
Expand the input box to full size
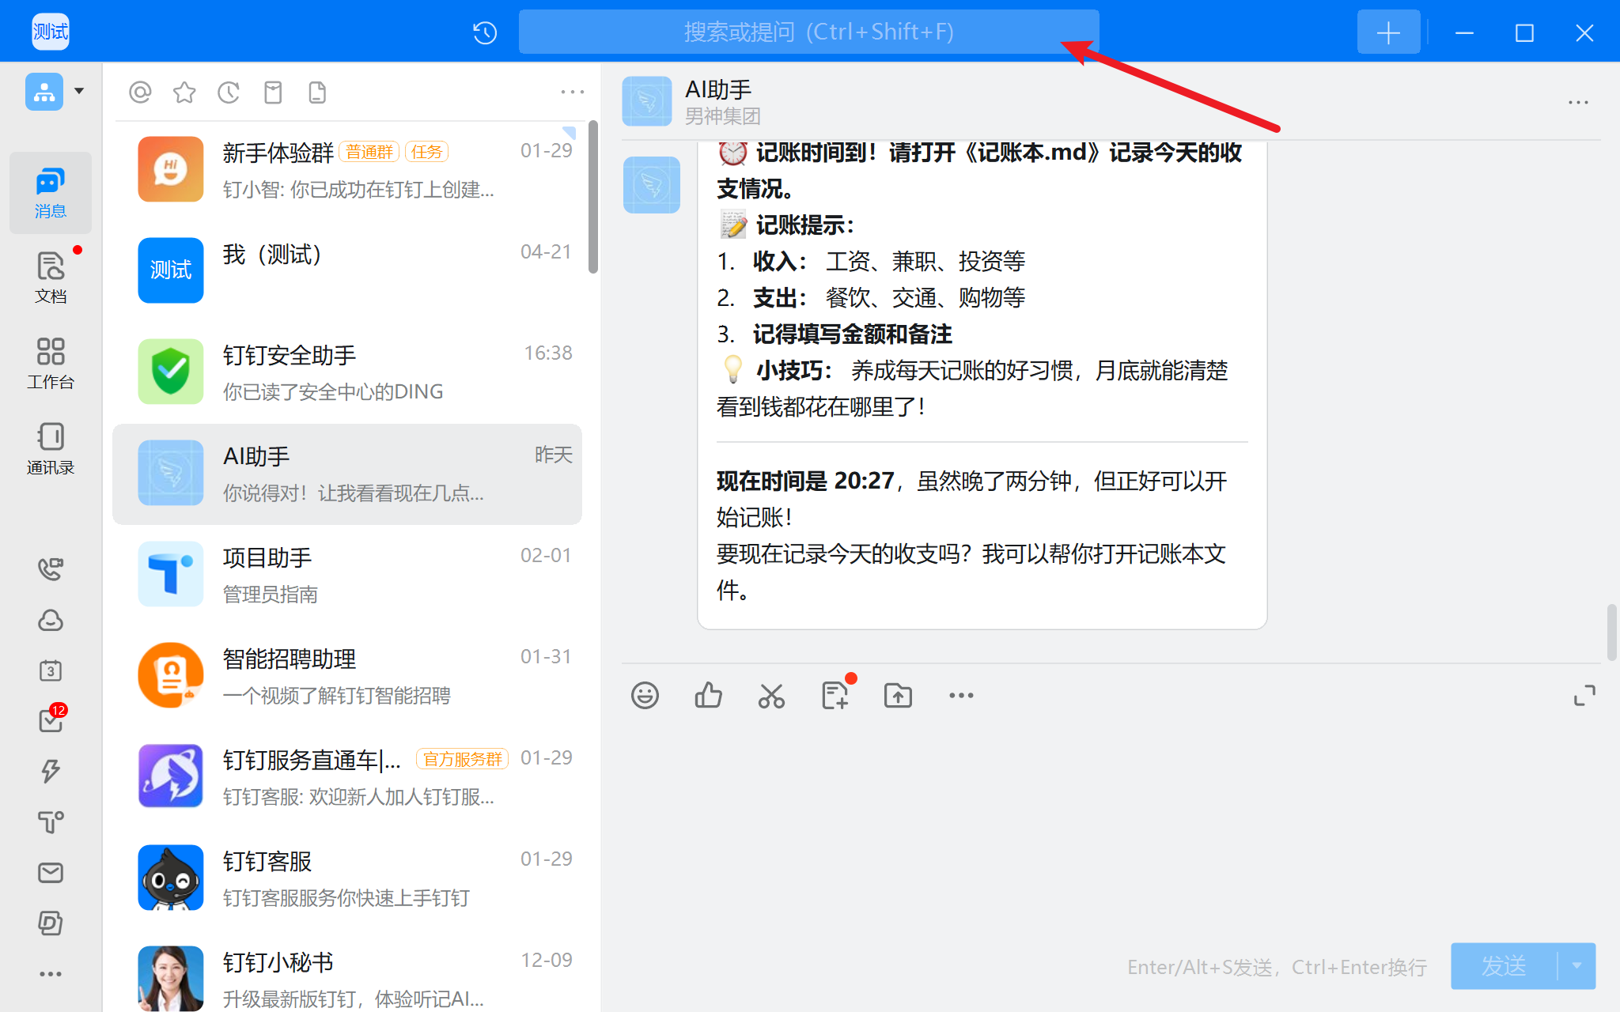click(1584, 696)
